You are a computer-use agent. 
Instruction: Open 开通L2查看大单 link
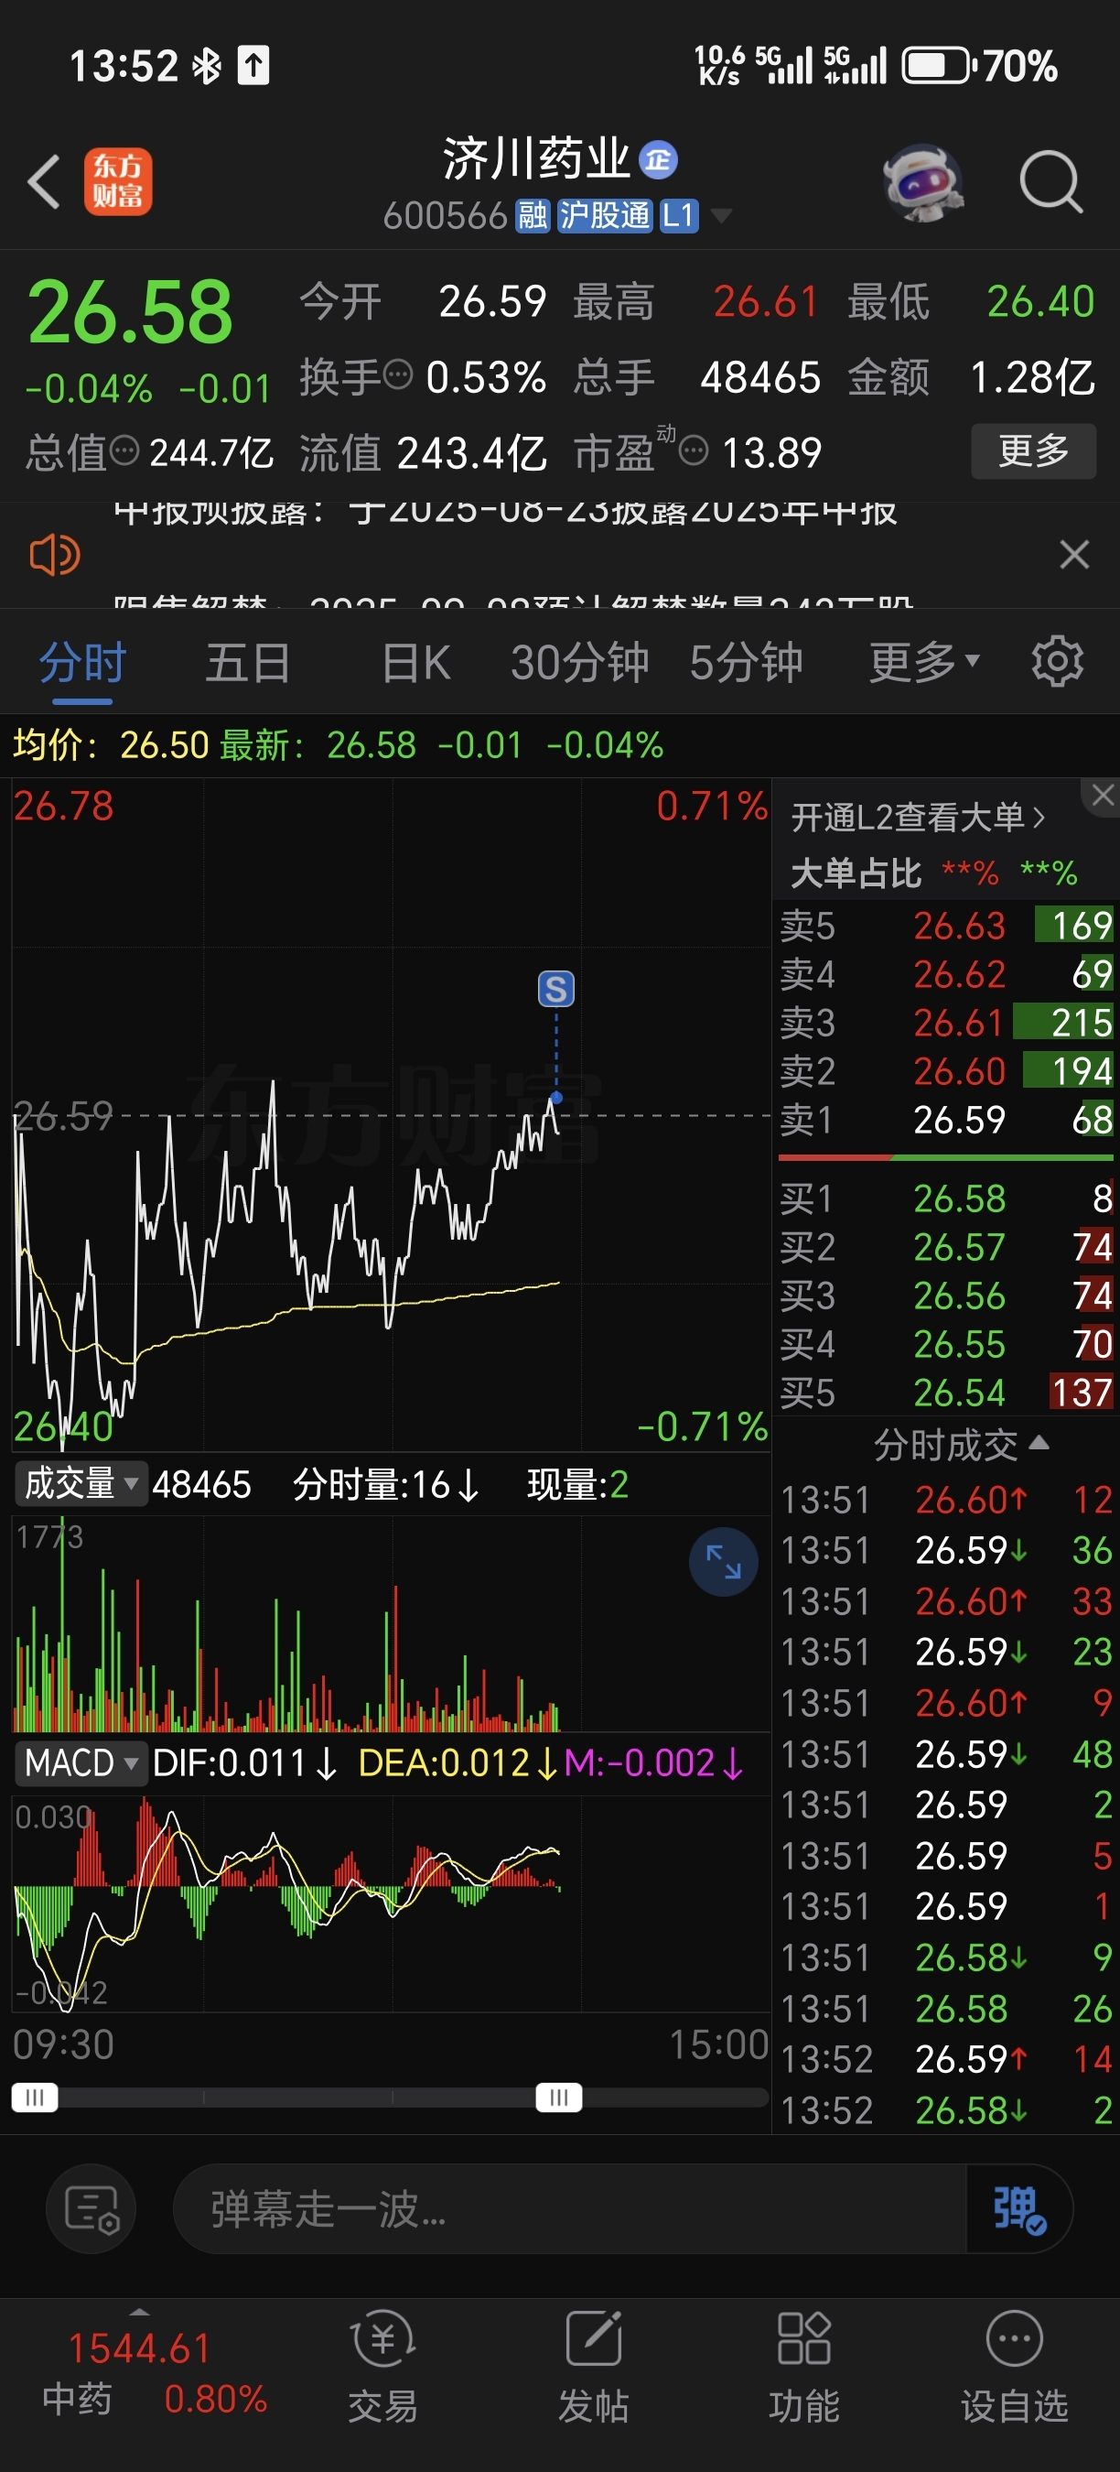click(x=918, y=818)
